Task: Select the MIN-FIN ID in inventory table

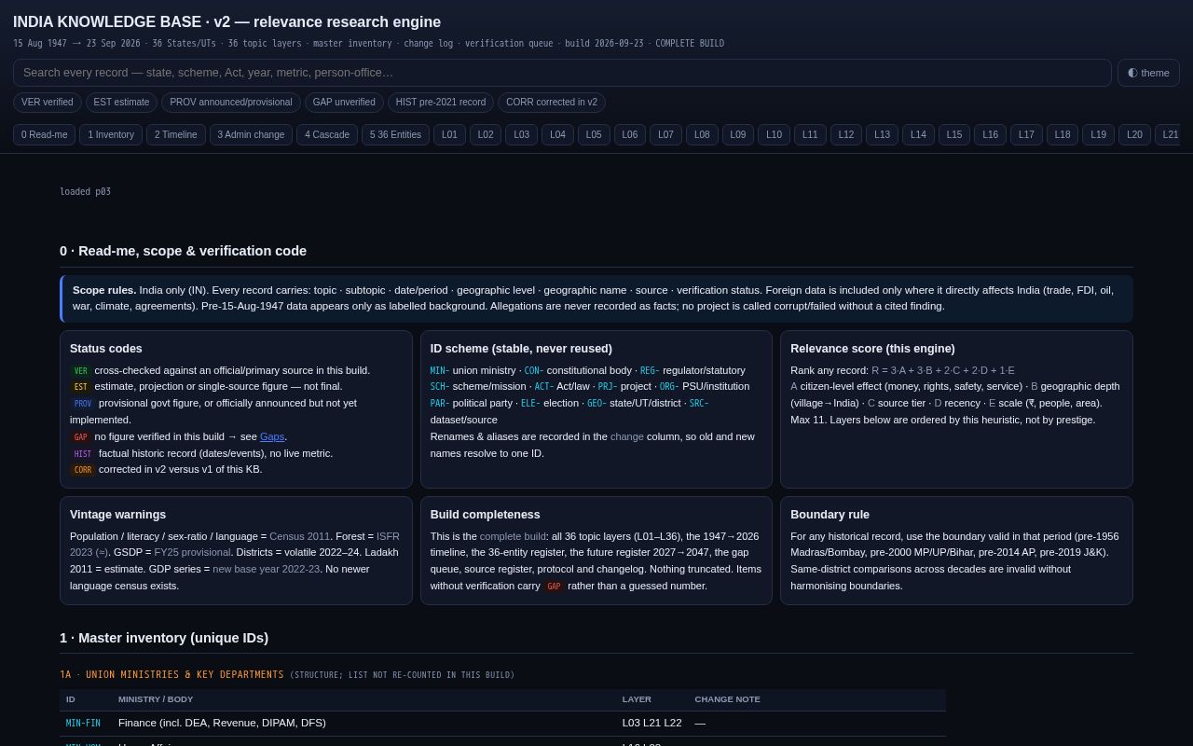Action: [x=83, y=724]
